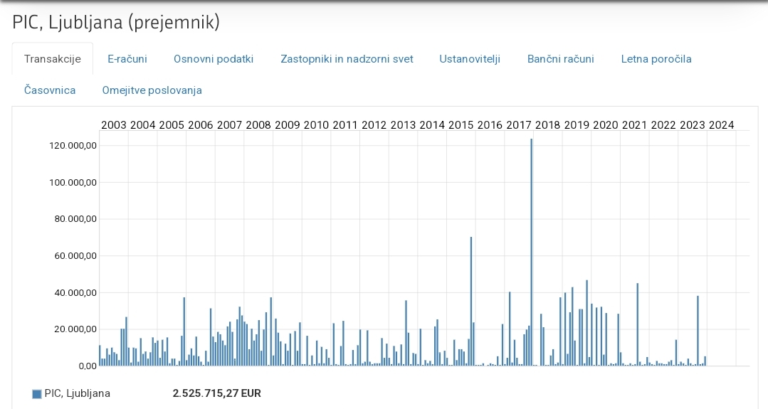The width and height of the screenshot is (768, 409).
Task: Click the tallest bar in 2017
Action: tap(531, 249)
